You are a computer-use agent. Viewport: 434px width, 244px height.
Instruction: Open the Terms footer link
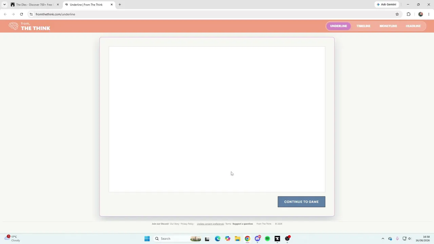(228, 224)
